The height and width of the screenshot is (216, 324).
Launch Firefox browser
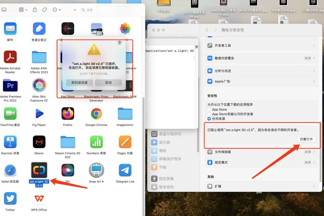[68, 114]
